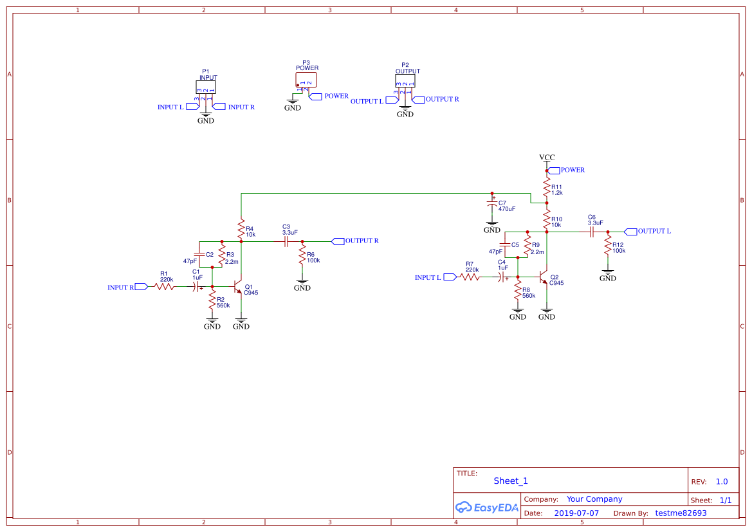Click the '470uF' value label of C7
752x532 pixels.
point(507,209)
